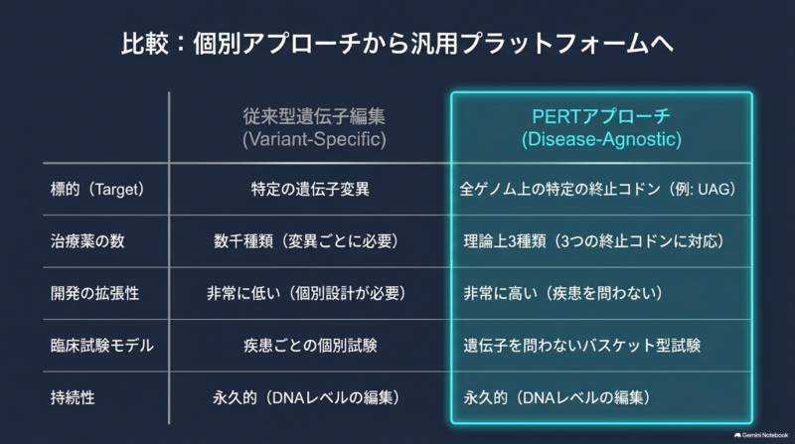The image size is (795, 444).
Task: Click the 数千種類（変異ごとに必要） cell
Action: (x=306, y=240)
